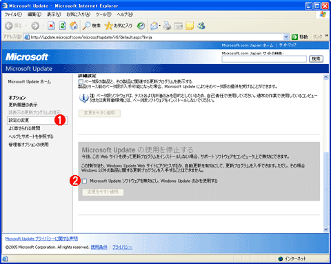Viewport: 331px width, 264px height.
Task: Click the IE icon in title bar
Action: tap(5, 6)
